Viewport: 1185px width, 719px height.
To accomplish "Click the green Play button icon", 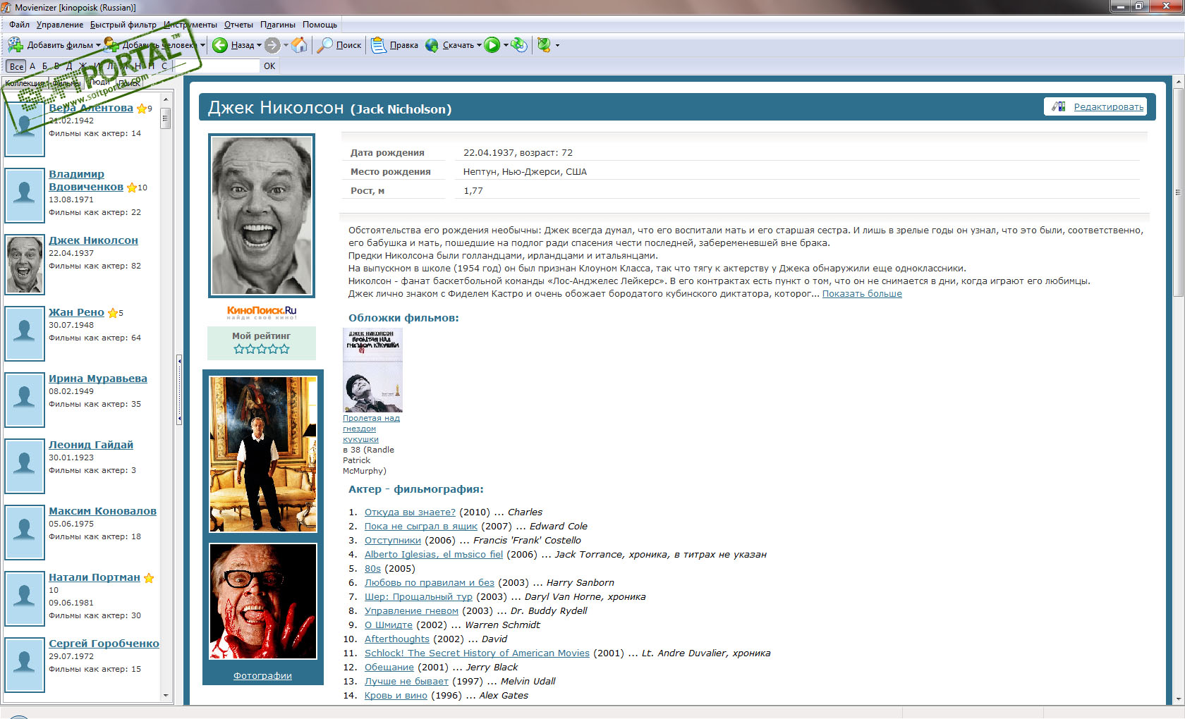I will [x=492, y=45].
